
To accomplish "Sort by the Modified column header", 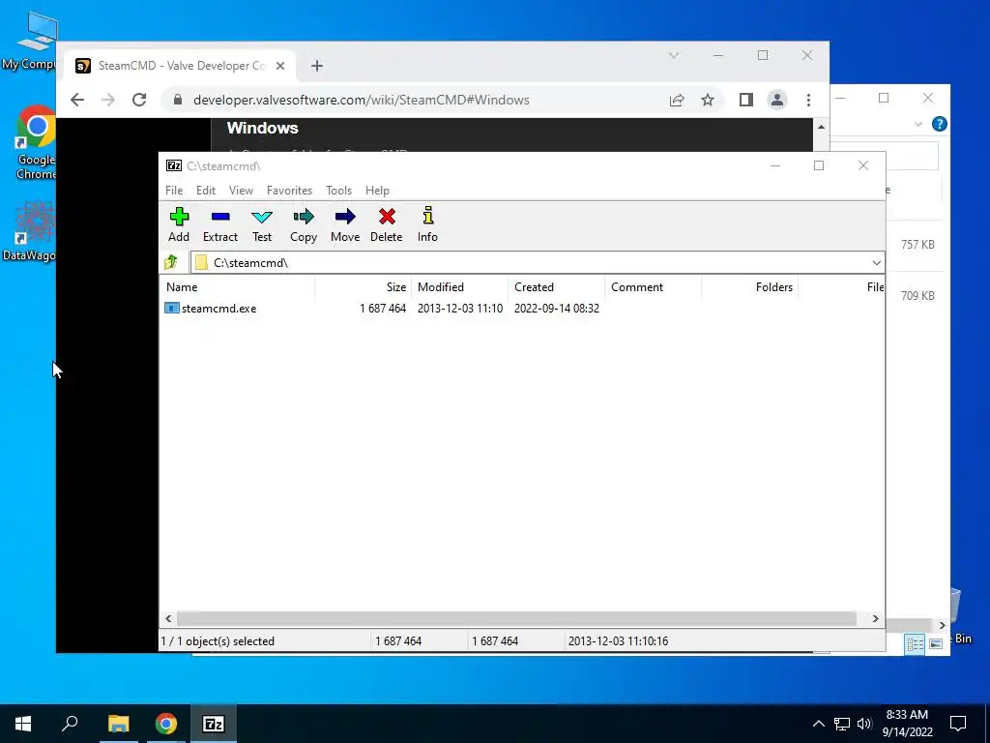I will click(x=459, y=286).
